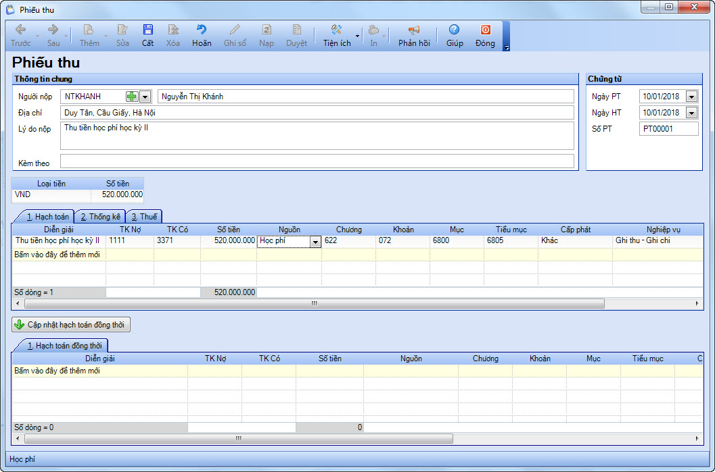The width and height of the screenshot is (715, 472).
Task: Open help with the Giúp icon
Action: point(454,30)
